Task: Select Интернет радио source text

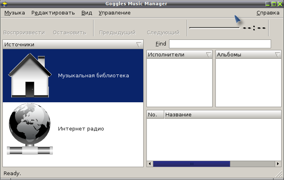Action: click(81, 129)
